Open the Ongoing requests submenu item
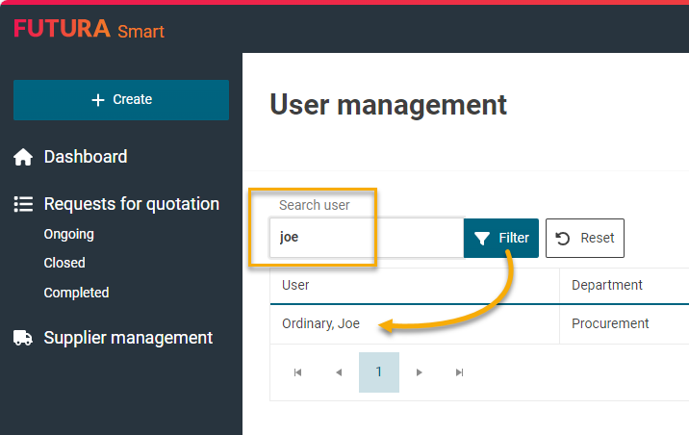This screenshot has height=435, width=689. 68,234
